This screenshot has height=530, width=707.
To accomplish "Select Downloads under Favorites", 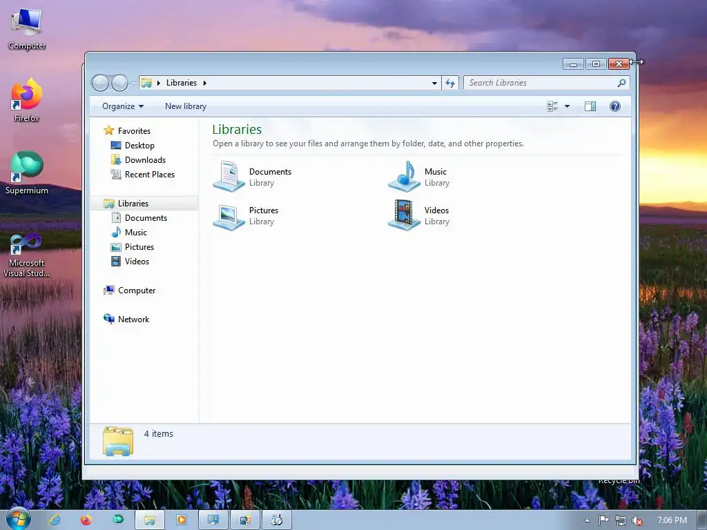I will (x=145, y=160).
